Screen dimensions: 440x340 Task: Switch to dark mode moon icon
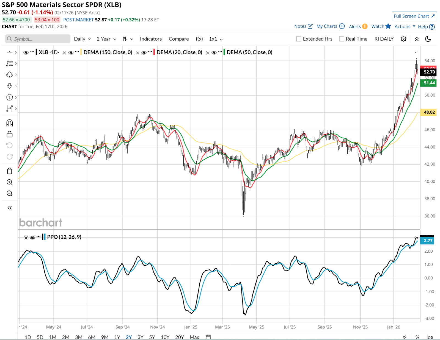428,39
